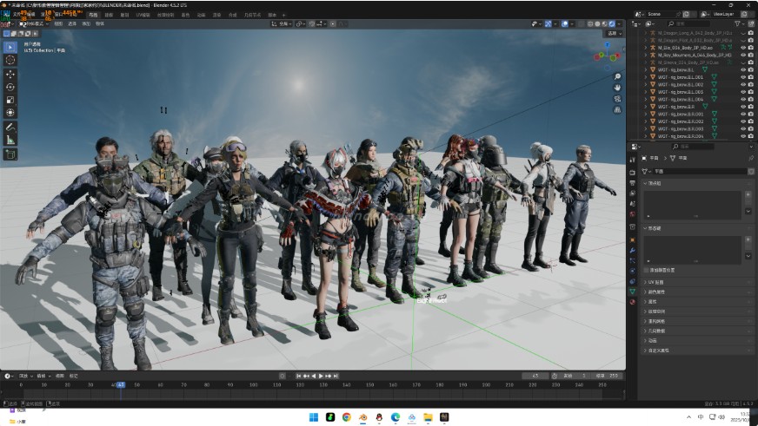Image resolution: width=758 pixels, height=426 pixels.
Task: Disable render for WGT-rig_brow.B.R.004
Action: [751, 136]
